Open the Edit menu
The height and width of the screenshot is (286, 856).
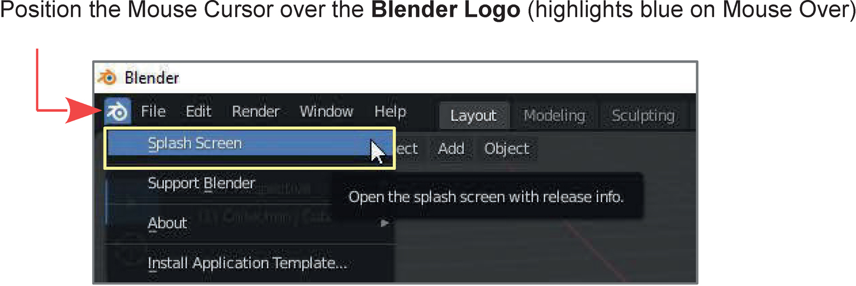coord(199,112)
